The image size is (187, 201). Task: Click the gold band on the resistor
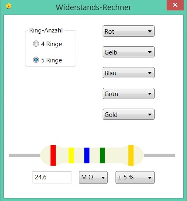[131, 155]
